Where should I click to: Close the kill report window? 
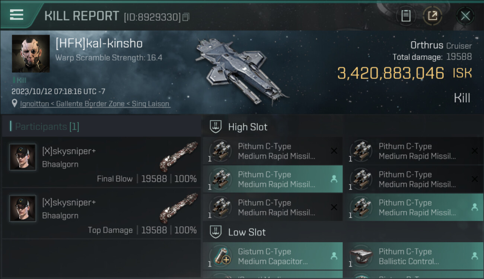pyautogui.click(x=465, y=16)
